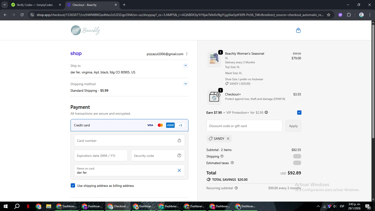Open a new browser tab
375x211 pixels.
pos(124,5)
